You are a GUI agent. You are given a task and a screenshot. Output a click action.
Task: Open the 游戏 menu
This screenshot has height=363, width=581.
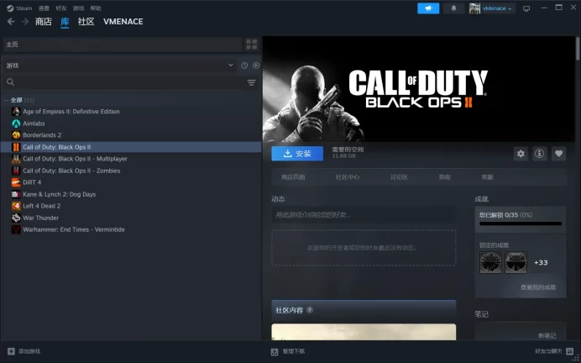[78, 8]
